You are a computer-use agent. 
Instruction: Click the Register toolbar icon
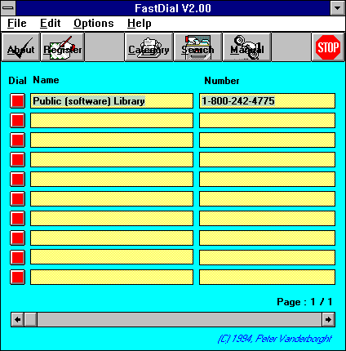(x=62, y=47)
